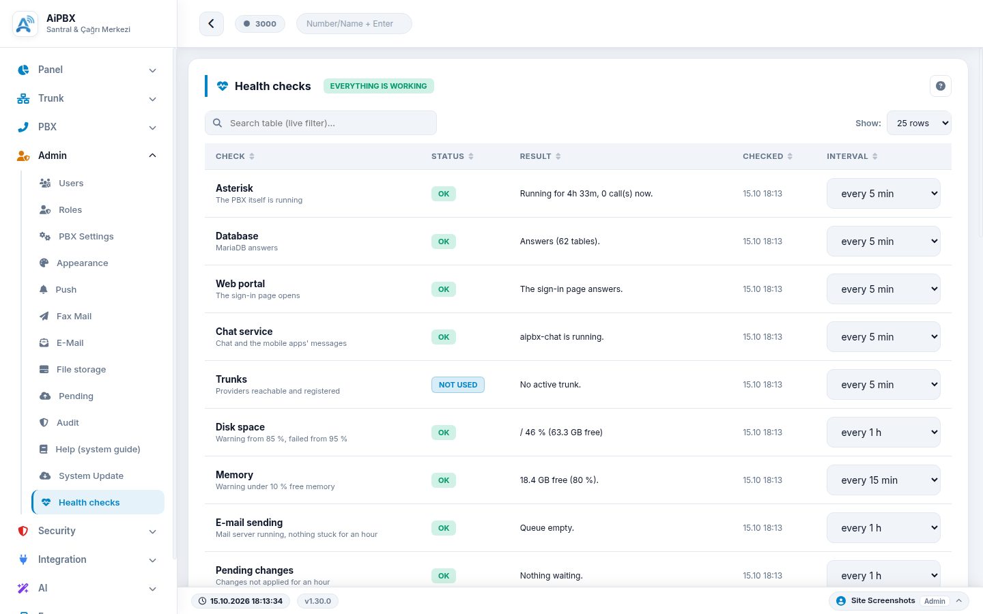Click the AiPBX logo icon
The image size is (983, 614).
pos(25,24)
